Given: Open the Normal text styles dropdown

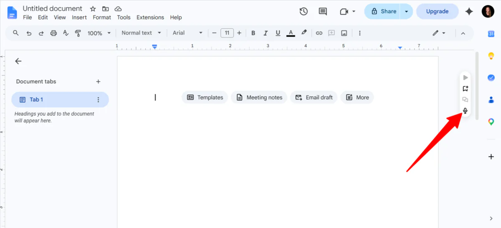Looking at the screenshot, I should (x=141, y=33).
